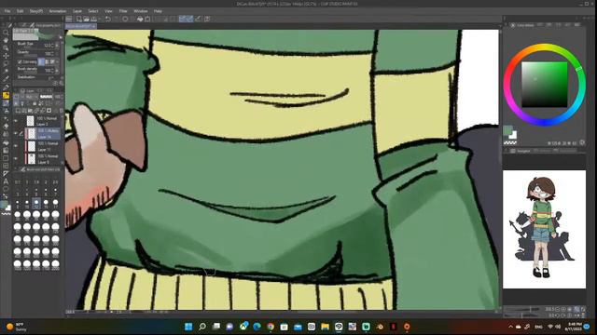Image resolution: width=597 pixels, height=335 pixels.
Task: Open the Animation menu
Action: point(58,11)
